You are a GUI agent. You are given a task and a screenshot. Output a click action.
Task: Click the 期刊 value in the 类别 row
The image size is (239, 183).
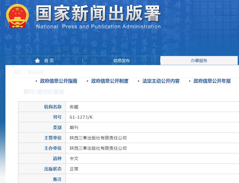pos(74,127)
